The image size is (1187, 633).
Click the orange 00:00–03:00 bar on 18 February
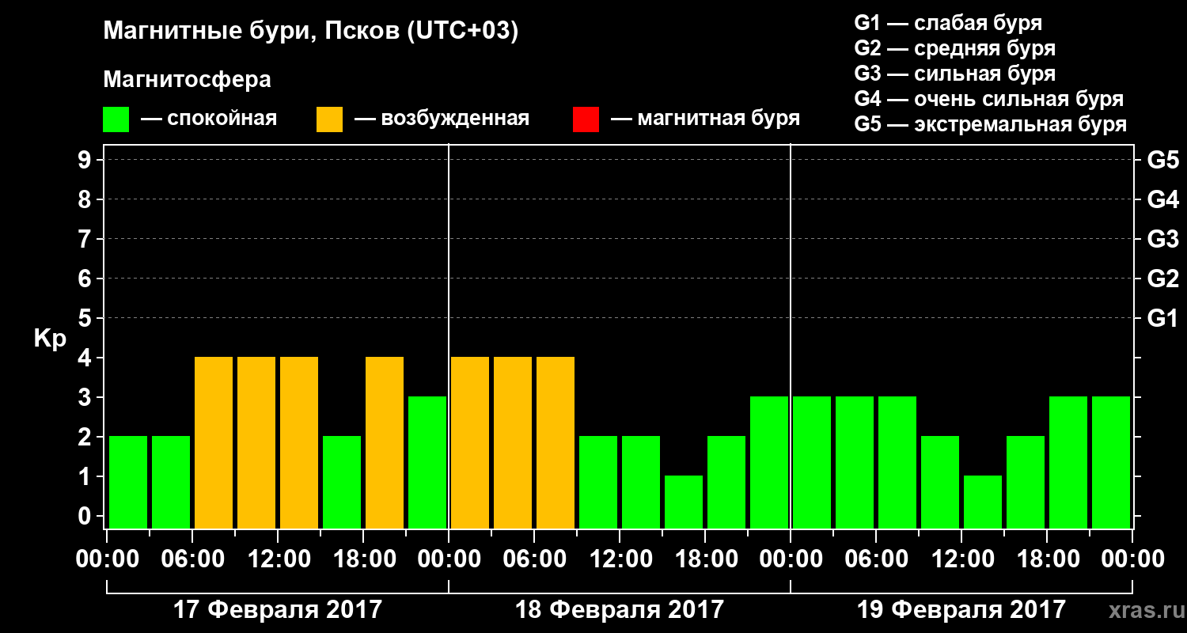point(470,442)
